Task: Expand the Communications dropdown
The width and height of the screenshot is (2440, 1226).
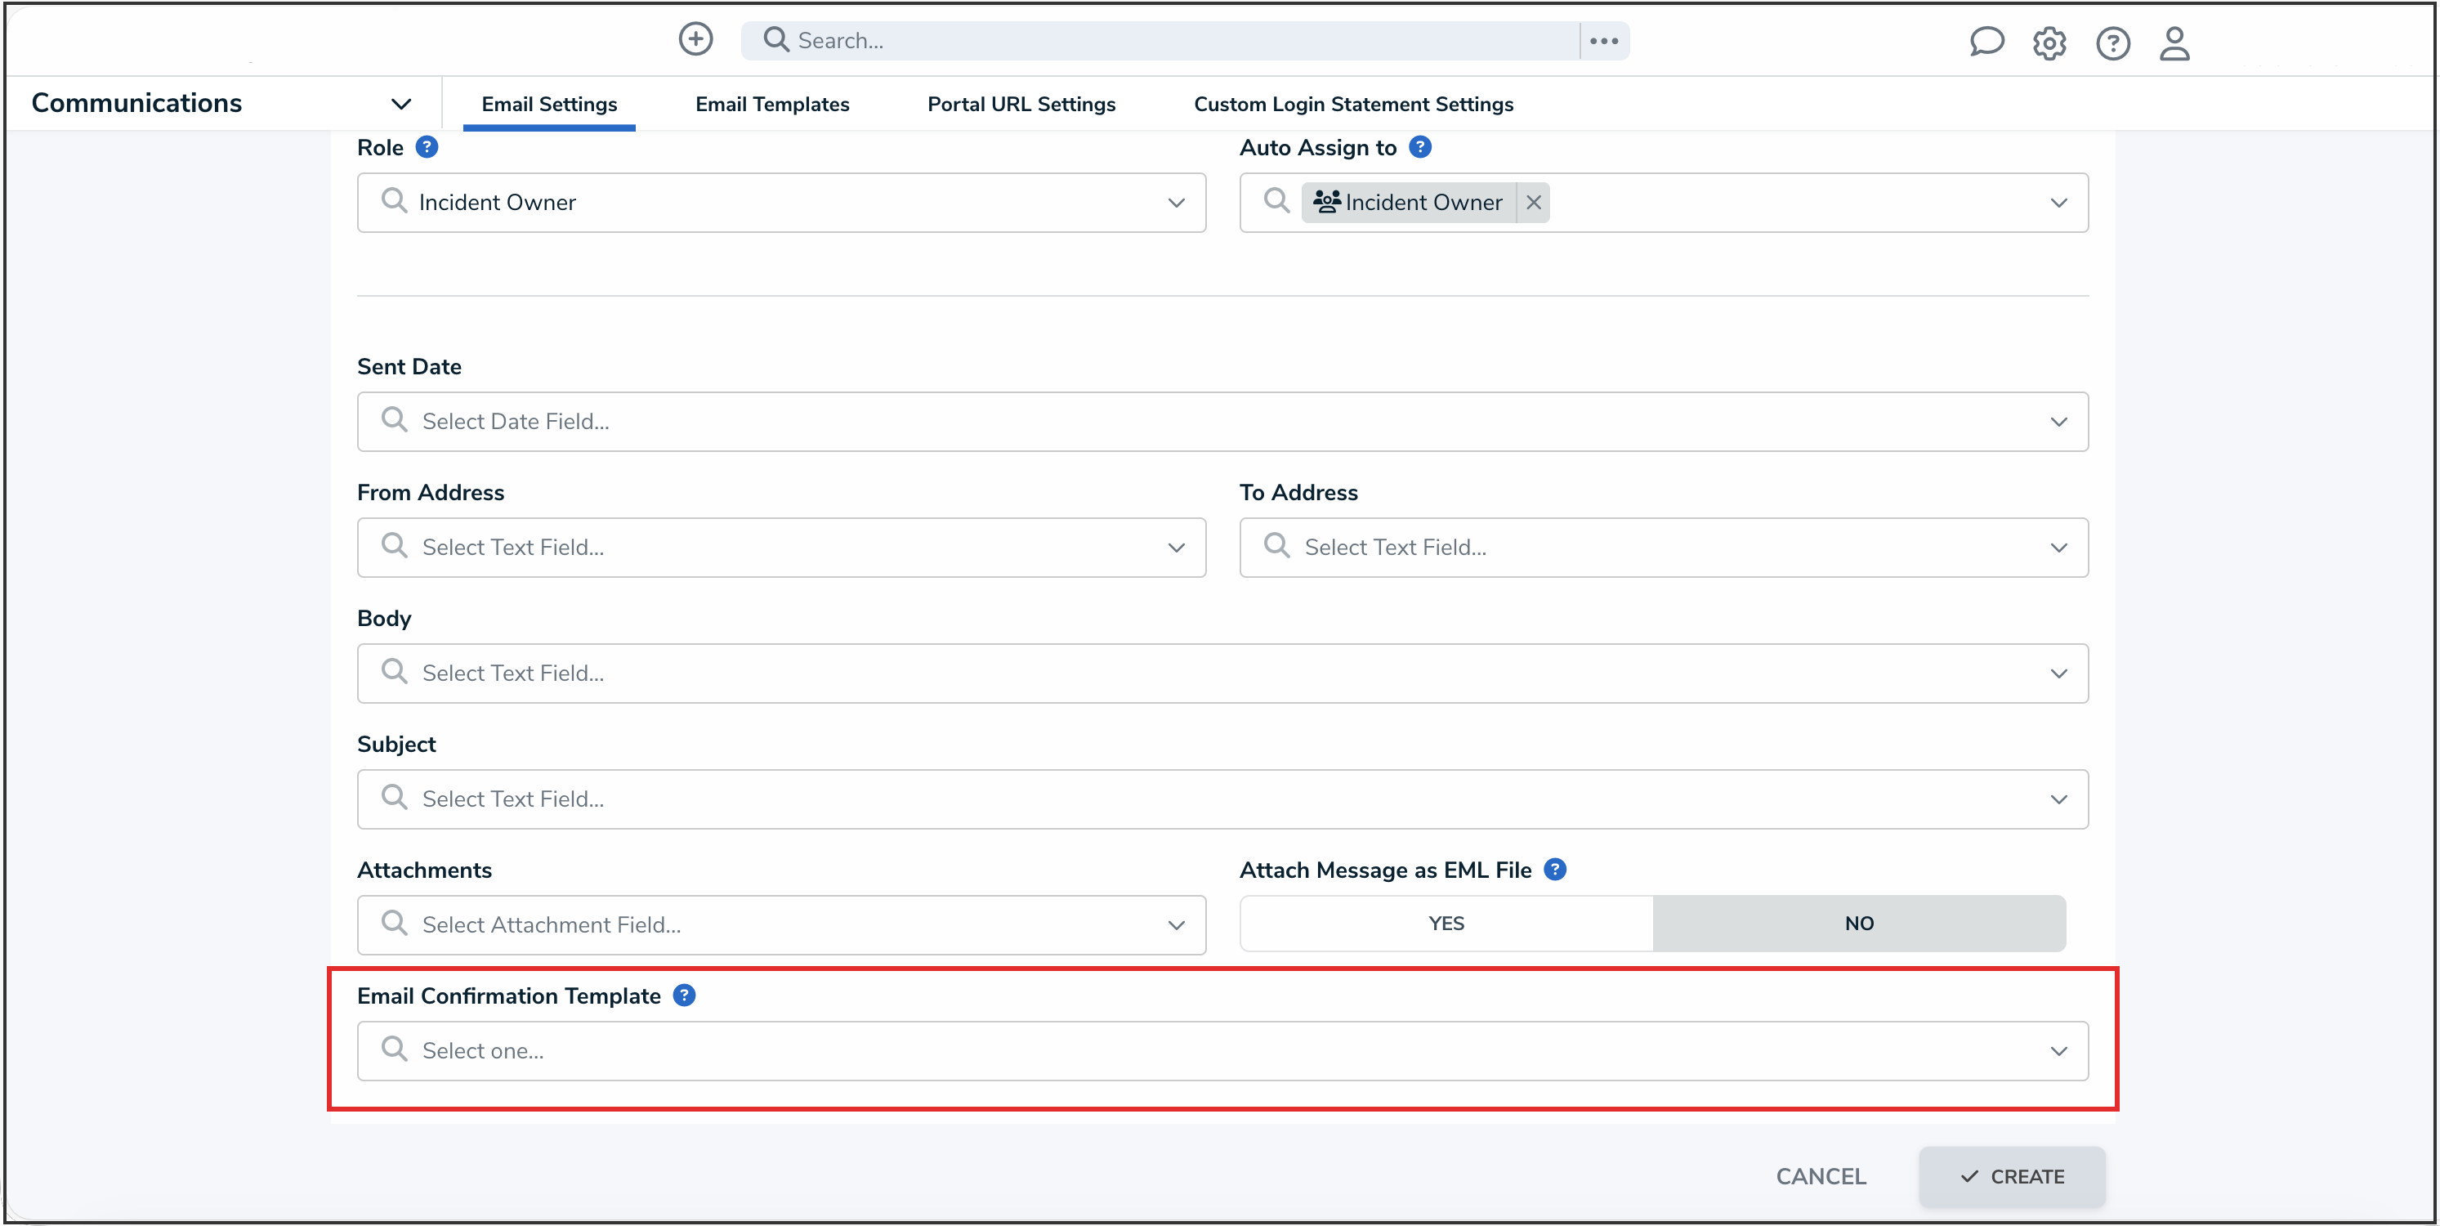Action: coord(400,103)
